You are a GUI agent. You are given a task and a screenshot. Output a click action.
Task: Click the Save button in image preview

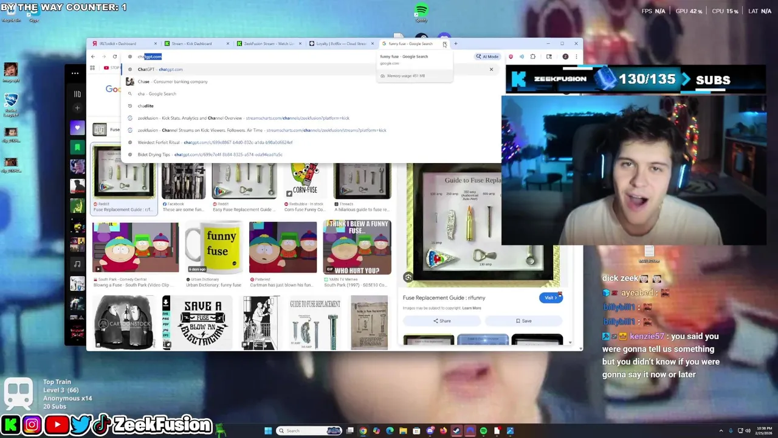[x=523, y=321]
